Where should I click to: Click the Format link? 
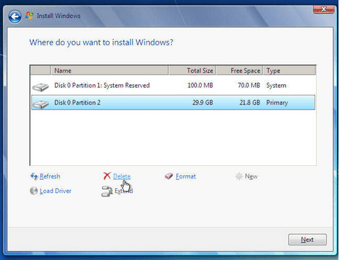tap(186, 176)
